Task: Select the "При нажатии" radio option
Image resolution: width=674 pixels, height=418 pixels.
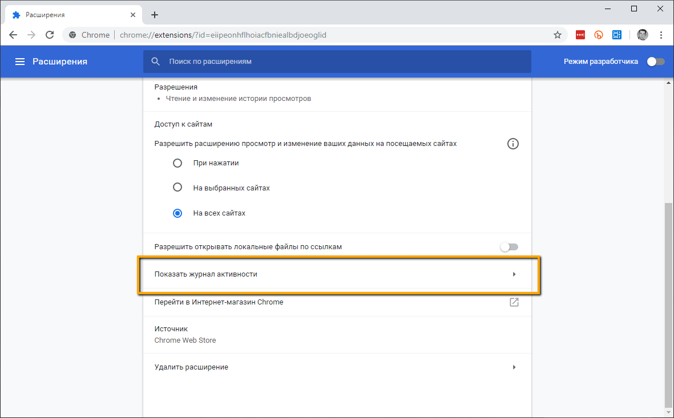Action: click(177, 163)
